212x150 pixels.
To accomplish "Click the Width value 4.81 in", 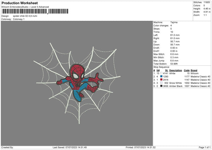I will [x=207, y=12].
